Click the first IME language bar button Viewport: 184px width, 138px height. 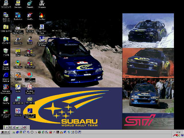(x=6, y=127)
